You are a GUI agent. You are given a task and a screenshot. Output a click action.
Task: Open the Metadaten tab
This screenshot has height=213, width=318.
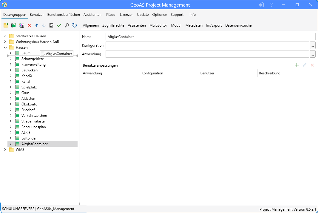(x=194, y=25)
